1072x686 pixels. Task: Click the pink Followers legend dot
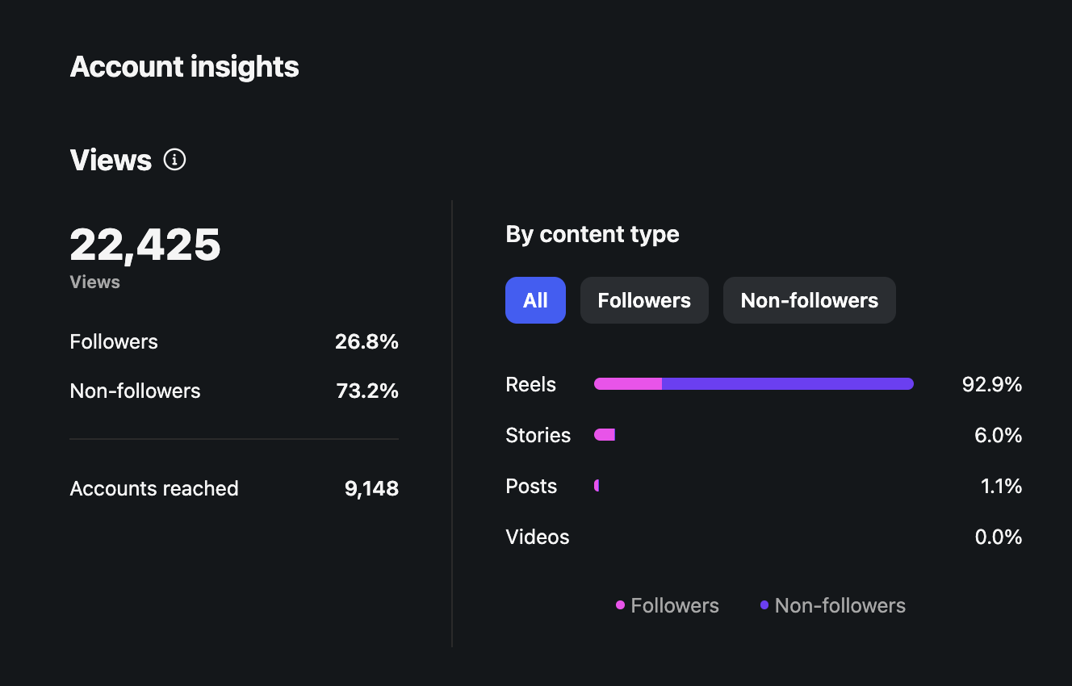(620, 605)
